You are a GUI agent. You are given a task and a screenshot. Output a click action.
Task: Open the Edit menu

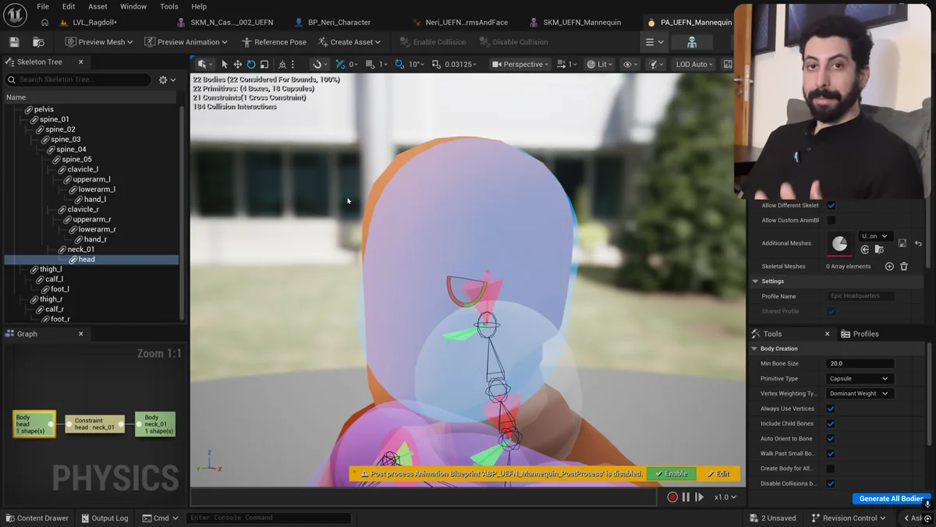tap(69, 6)
